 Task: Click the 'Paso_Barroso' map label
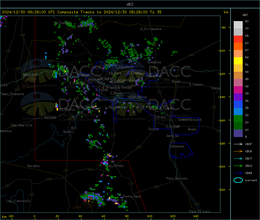point(177,179)
